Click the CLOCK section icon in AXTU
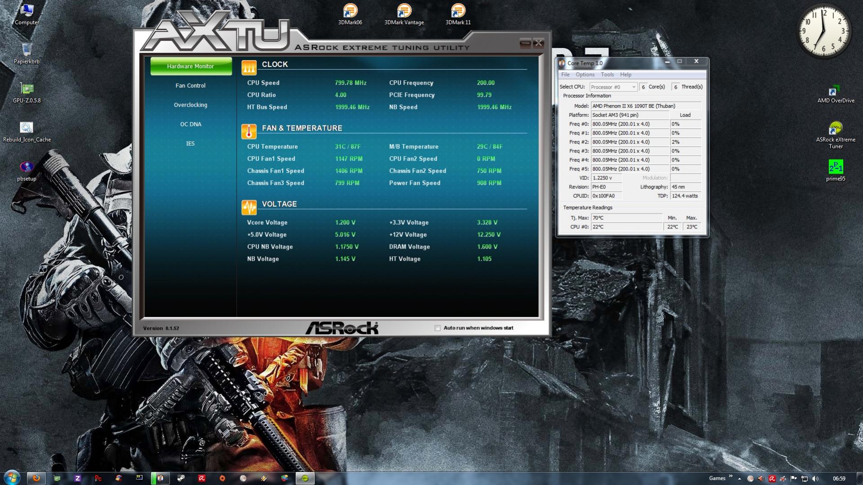863x485 pixels. [x=249, y=67]
